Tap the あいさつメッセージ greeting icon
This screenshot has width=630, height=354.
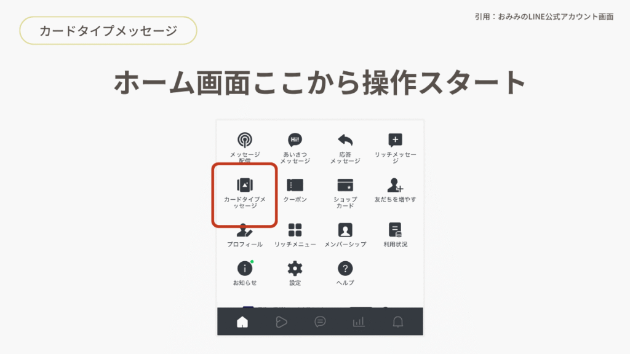click(x=295, y=141)
